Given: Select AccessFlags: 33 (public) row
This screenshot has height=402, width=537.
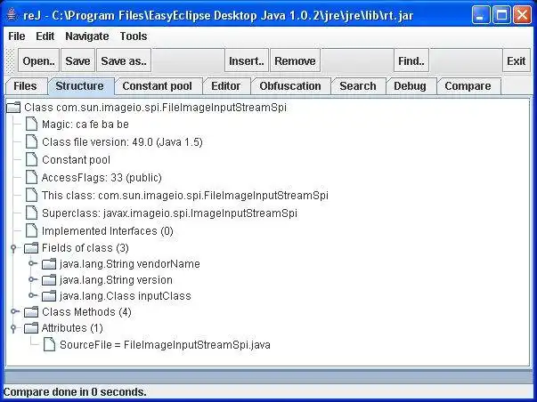Looking at the screenshot, I should point(102,178).
